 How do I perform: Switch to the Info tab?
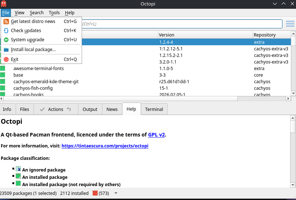[x=7, y=109]
